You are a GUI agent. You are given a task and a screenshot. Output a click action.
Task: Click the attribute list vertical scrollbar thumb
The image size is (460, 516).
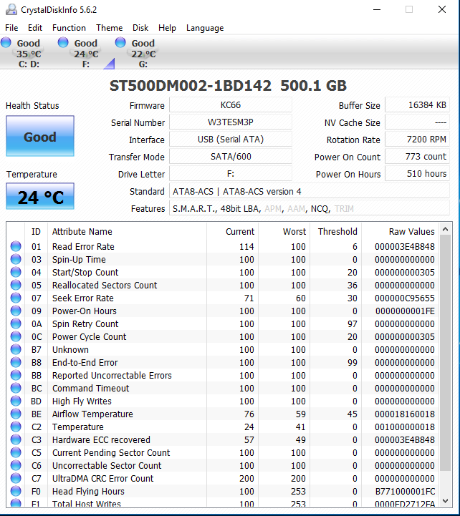tap(445, 353)
